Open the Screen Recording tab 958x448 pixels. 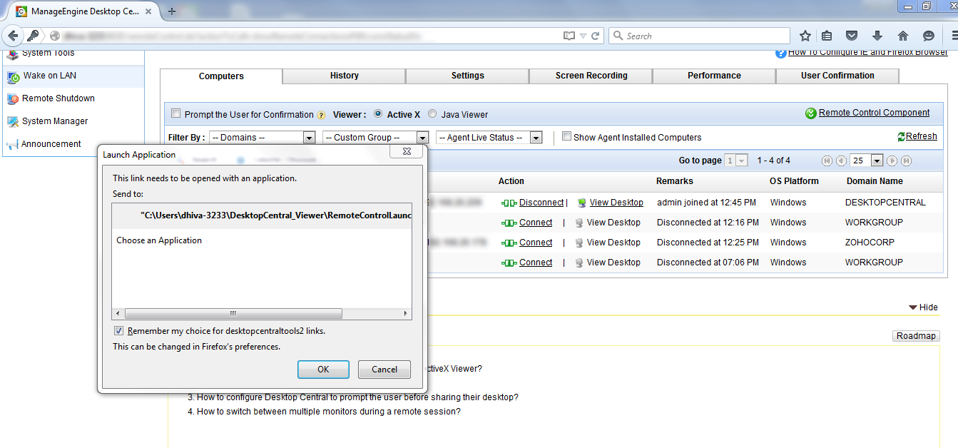click(x=591, y=76)
